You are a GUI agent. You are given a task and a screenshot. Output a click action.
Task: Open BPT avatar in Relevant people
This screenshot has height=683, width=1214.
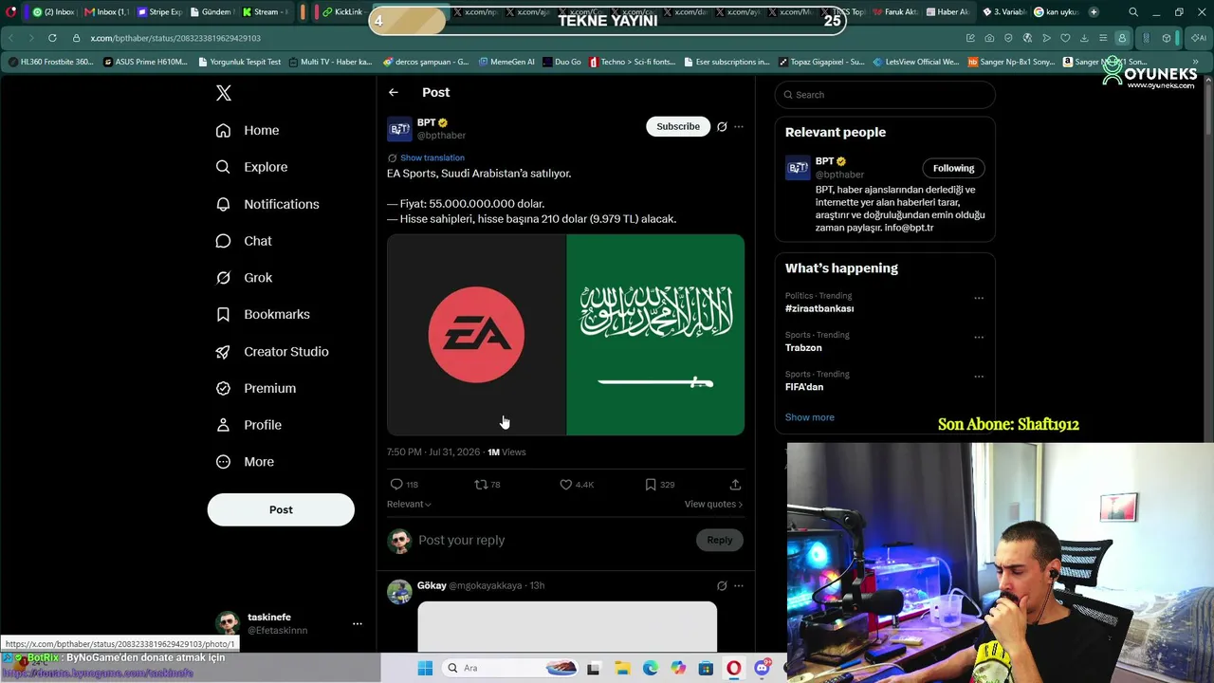798,168
